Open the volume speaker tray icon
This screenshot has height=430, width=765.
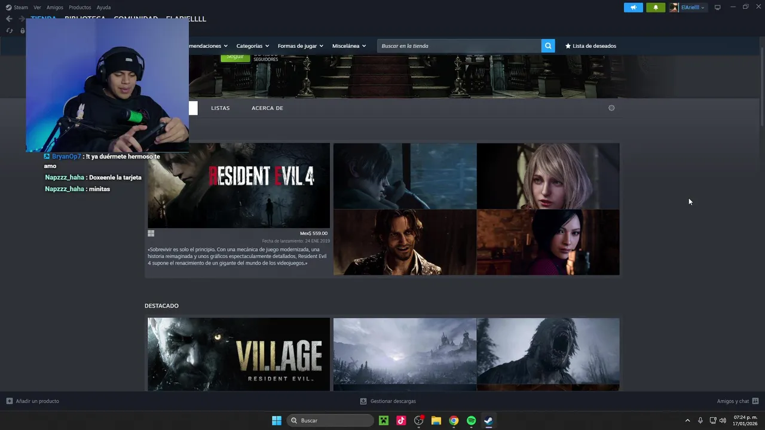click(723, 420)
